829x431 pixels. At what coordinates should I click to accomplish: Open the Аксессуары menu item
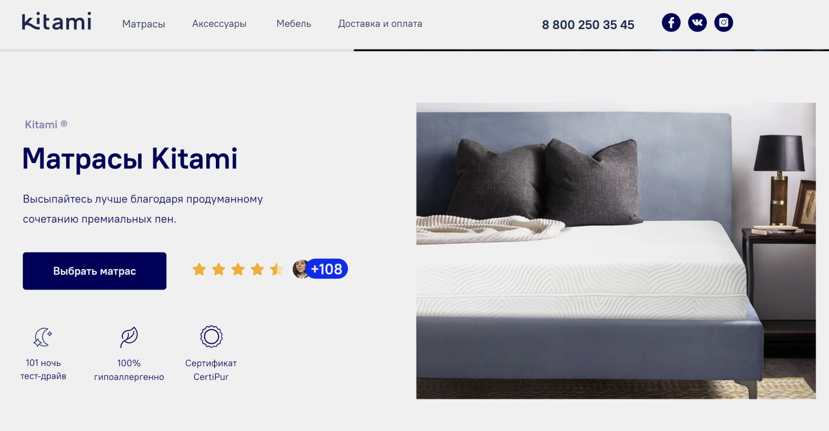point(219,24)
